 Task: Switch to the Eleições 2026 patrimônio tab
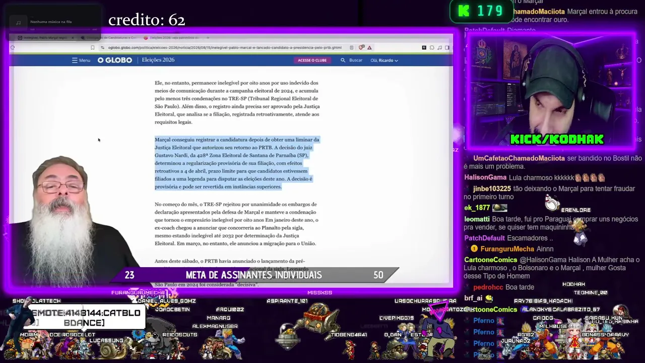(x=171, y=37)
